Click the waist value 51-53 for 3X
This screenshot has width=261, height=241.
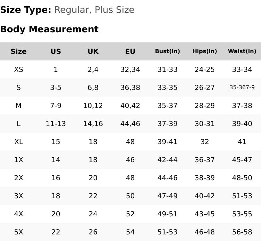(242, 196)
